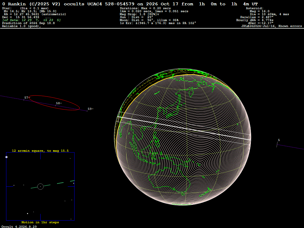Viewport: 304px width, 228px height.
Task: Select the circled target star in finder chart
Action: [40, 186]
